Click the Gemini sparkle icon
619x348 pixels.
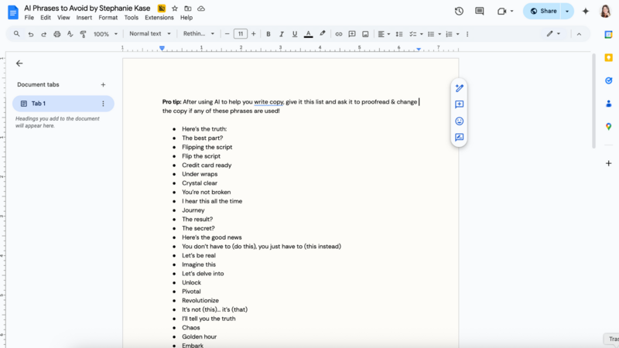pos(585,11)
